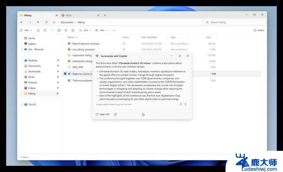Screen dimensions: 283x172
Task: Click the Delete trash can icon
Action: click(x=73, y=30)
